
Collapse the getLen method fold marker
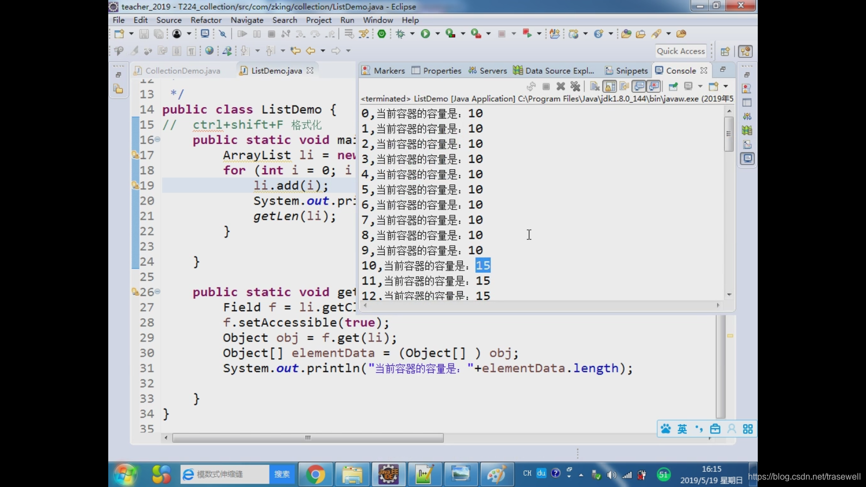pos(158,292)
